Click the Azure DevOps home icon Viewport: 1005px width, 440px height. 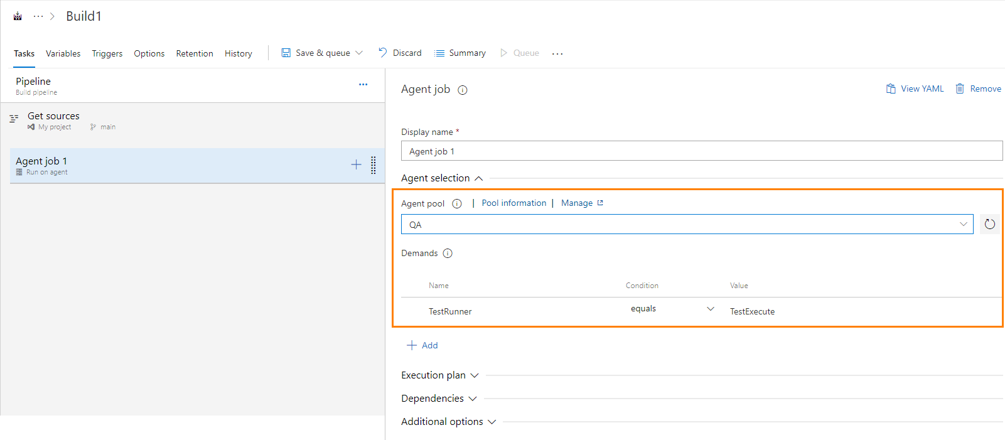click(x=18, y=16)
